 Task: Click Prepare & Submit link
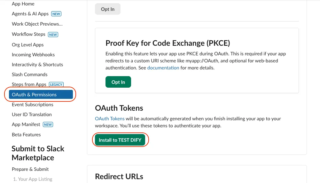pyautogui.click(x=30, y=169)
